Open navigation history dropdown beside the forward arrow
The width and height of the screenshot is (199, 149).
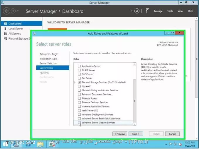point(18,11)
